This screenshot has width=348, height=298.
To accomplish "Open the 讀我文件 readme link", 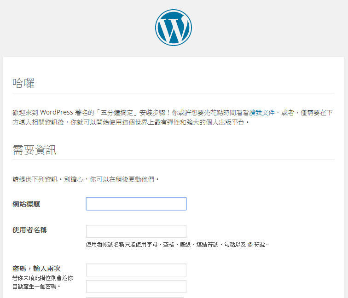I will (x=262, y=113).
